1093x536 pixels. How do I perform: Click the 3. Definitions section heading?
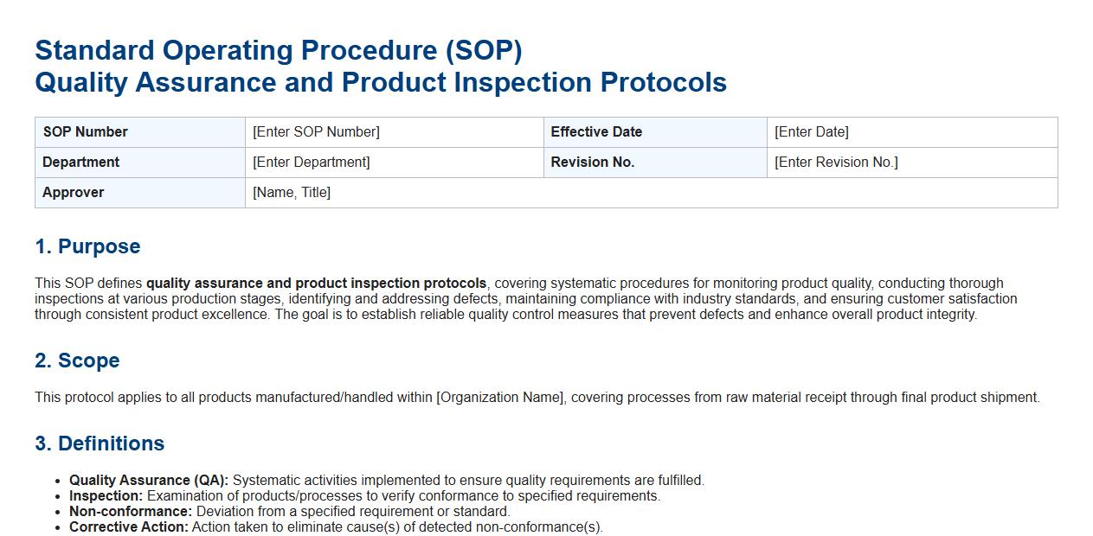click(x=100, y=443)
